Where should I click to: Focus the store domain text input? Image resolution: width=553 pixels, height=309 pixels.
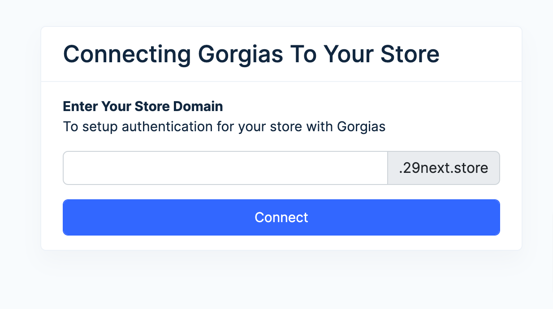(x=225, y=168)
